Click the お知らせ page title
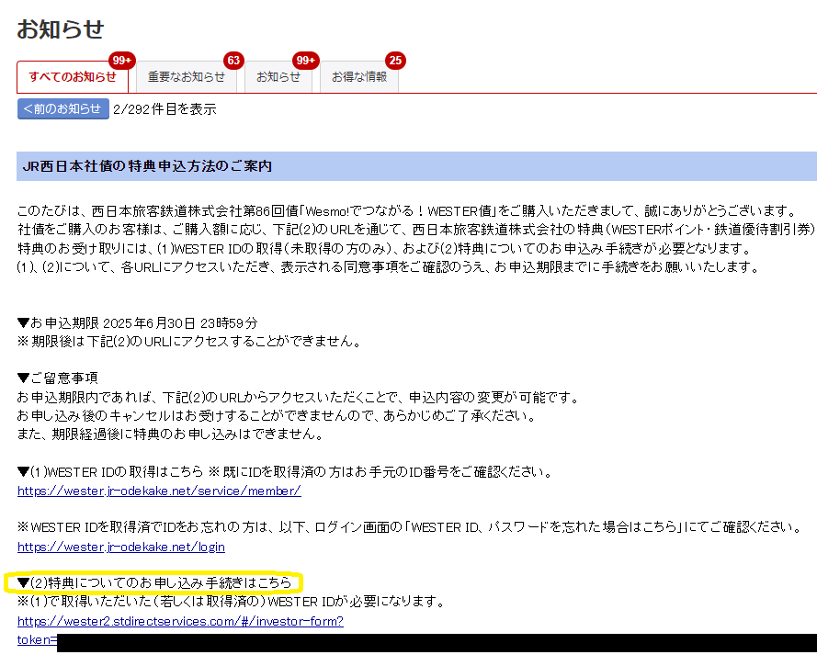Image resolution: width=817 pixels, height=666 pixels. [x=61, y=29]
